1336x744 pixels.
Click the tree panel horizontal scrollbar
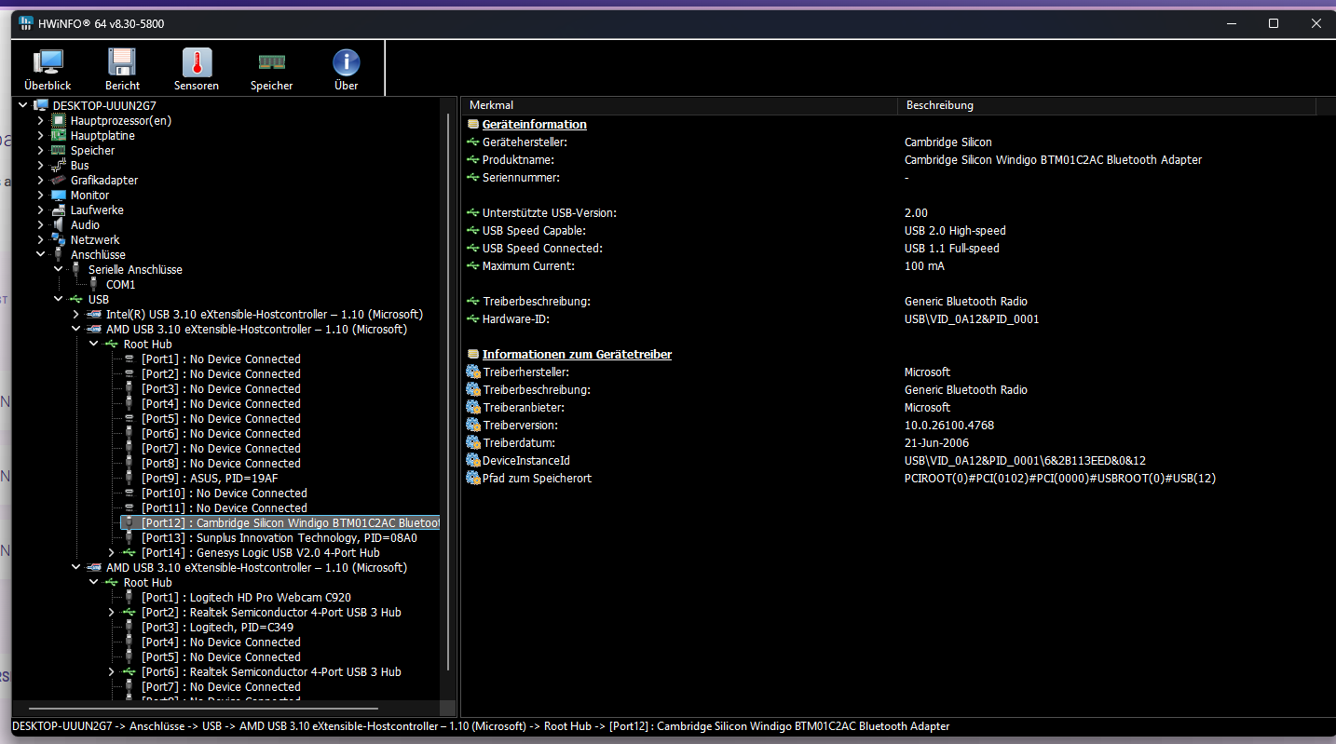pos(201,709)
